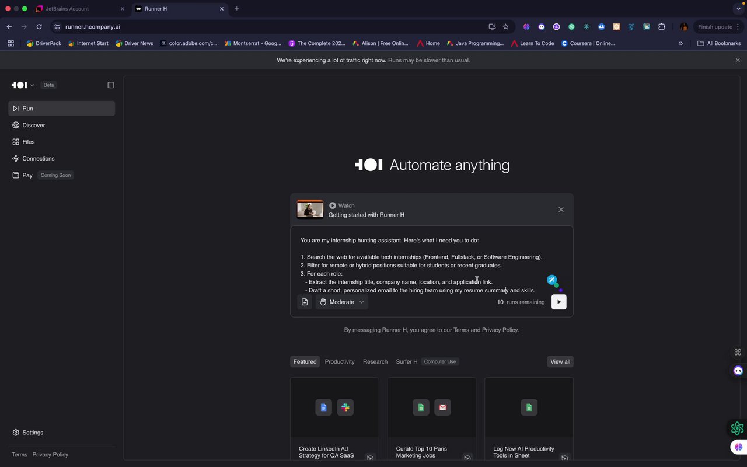Submit the prompt with the run button
Screen dimensions: 747x467
coord(558,302)
